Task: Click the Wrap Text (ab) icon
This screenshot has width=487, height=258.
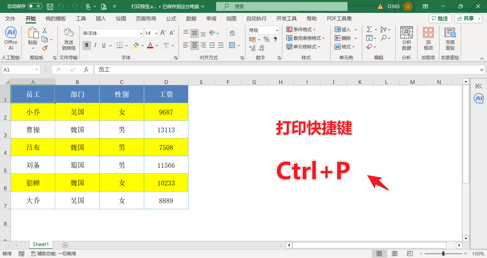Action: pyautogui.click(x=232, y=33)
